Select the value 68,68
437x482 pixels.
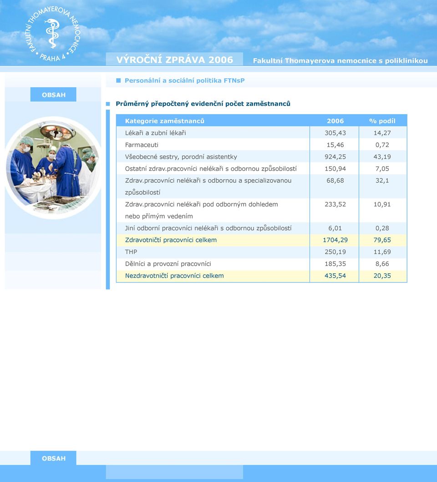click(335, 181)
